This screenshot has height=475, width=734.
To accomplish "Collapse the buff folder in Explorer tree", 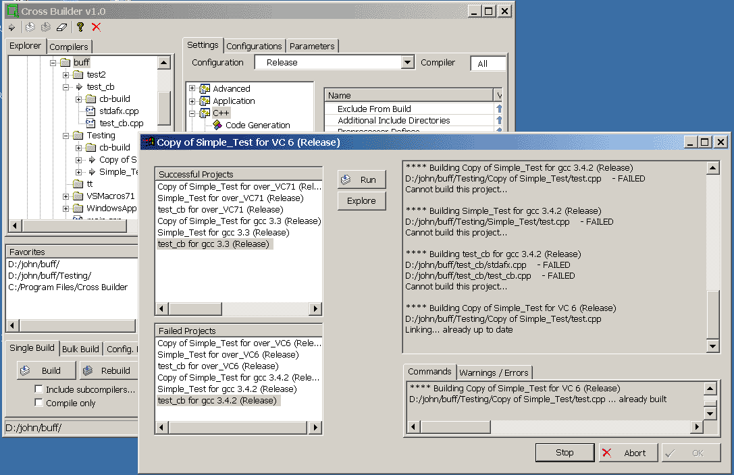I will tap(53, 63).
